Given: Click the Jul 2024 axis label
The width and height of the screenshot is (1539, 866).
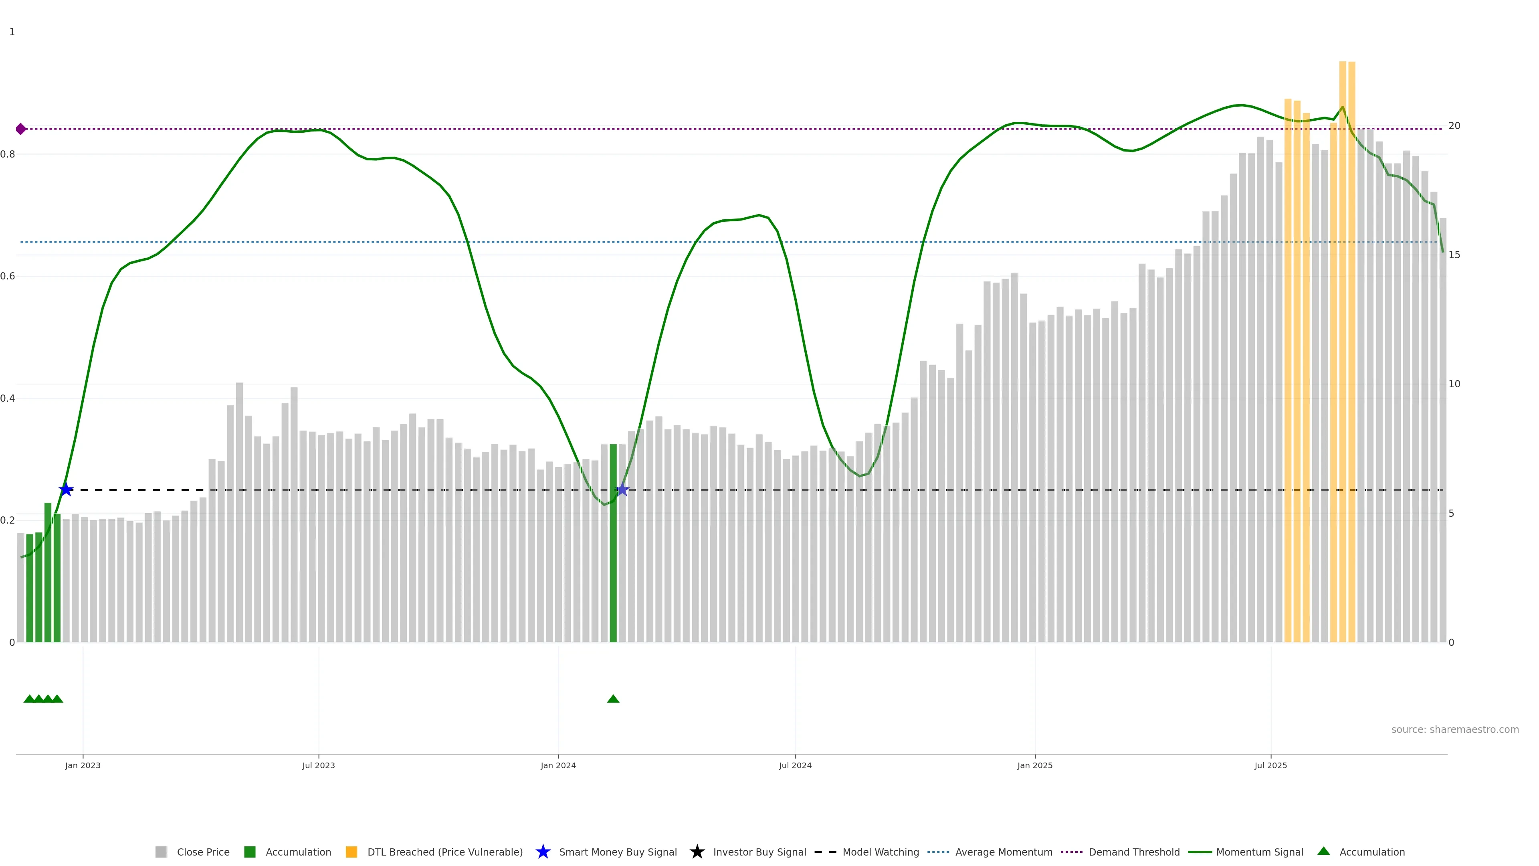Looking at the screenshot, I should (795, 766).
